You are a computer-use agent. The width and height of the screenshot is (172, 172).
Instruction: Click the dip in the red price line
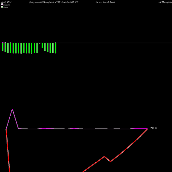[110, 162]
